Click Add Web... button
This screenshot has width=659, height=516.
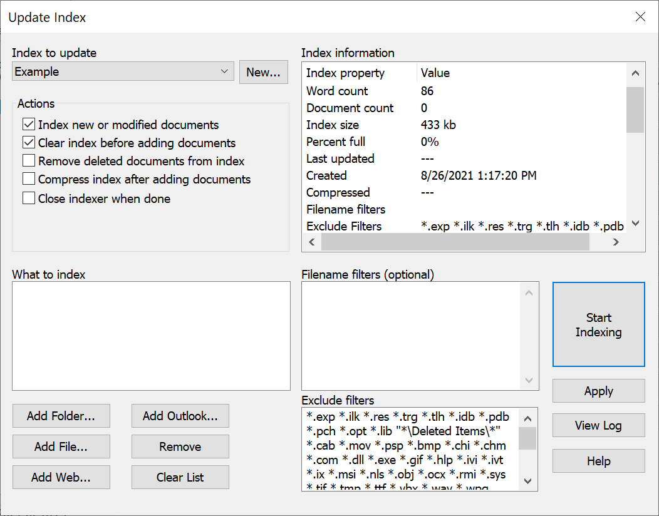coord(61,477)
